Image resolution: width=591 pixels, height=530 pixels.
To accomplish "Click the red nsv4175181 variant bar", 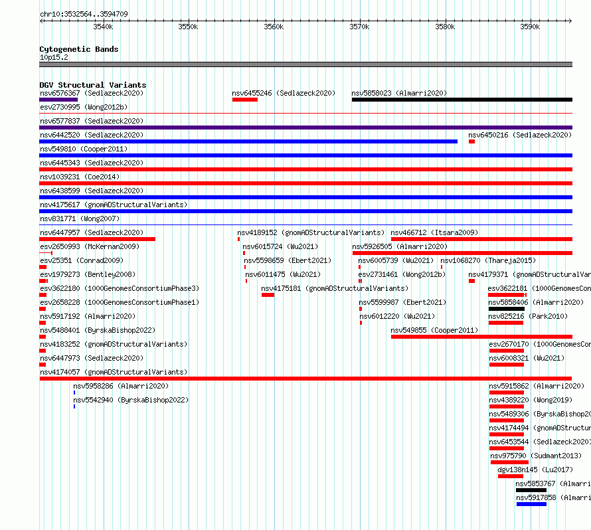I will coord(268,295).
